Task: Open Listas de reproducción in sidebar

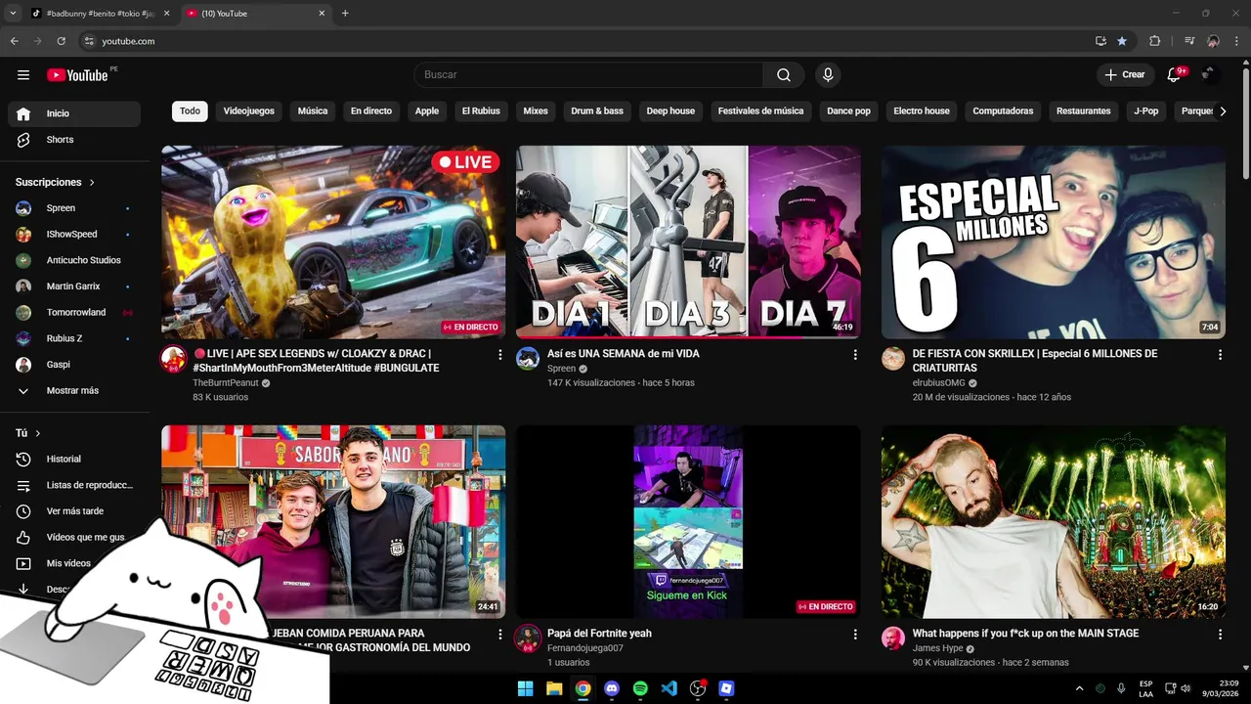Action: 74,485
